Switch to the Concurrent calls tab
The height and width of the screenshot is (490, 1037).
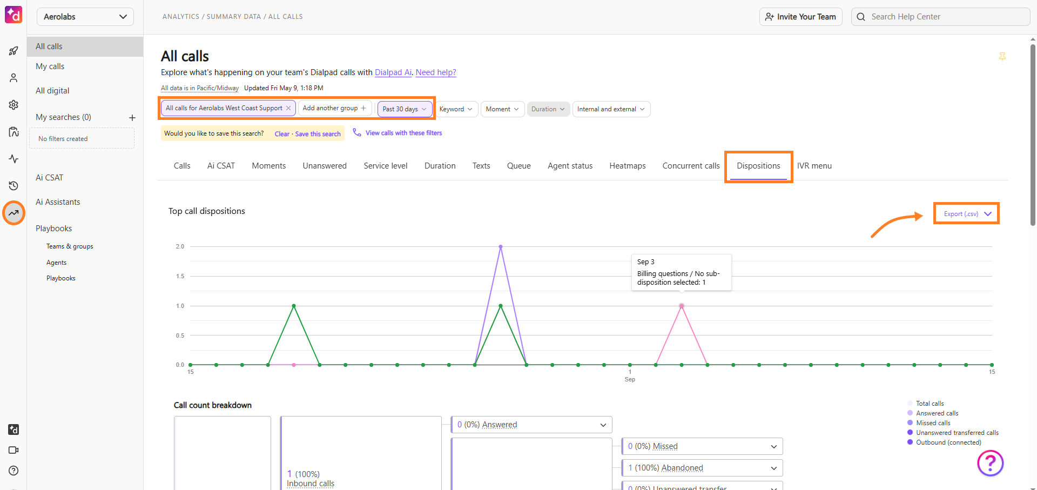691,166
